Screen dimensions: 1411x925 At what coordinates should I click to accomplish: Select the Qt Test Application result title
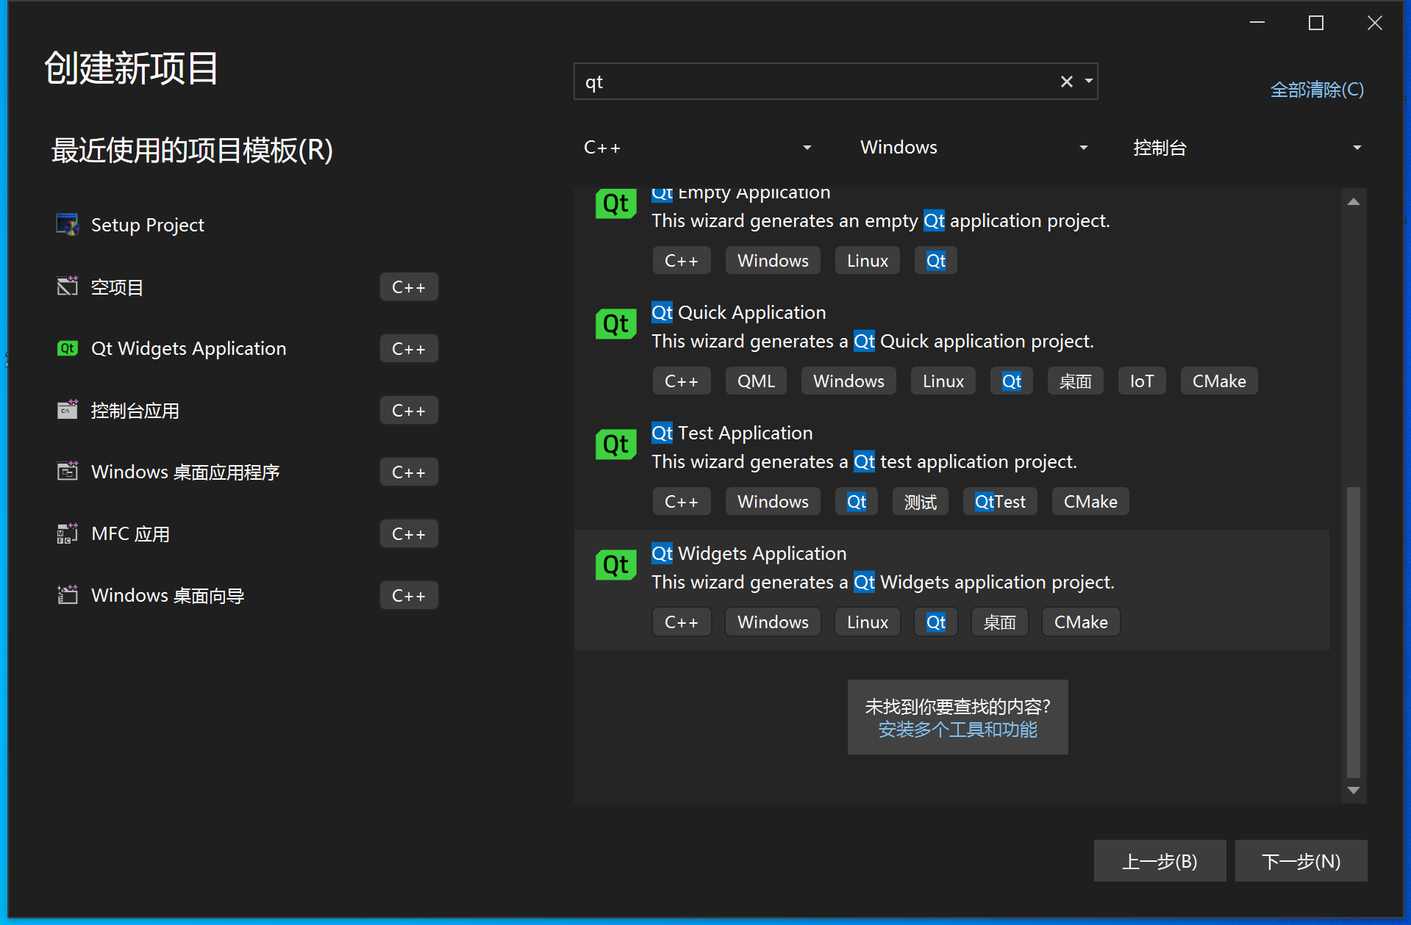click(x=732, y=433)
